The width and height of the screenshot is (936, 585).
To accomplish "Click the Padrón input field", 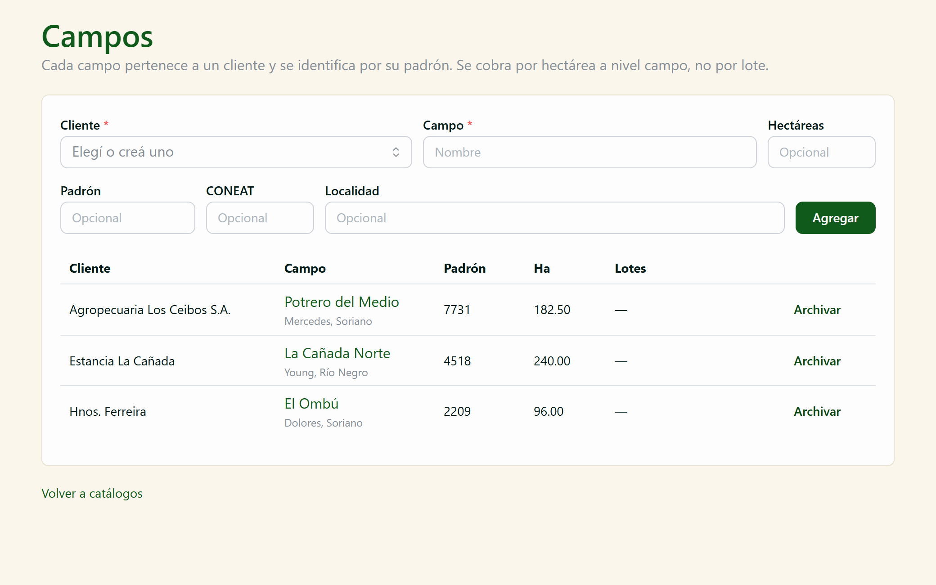I will click(128, 218).
